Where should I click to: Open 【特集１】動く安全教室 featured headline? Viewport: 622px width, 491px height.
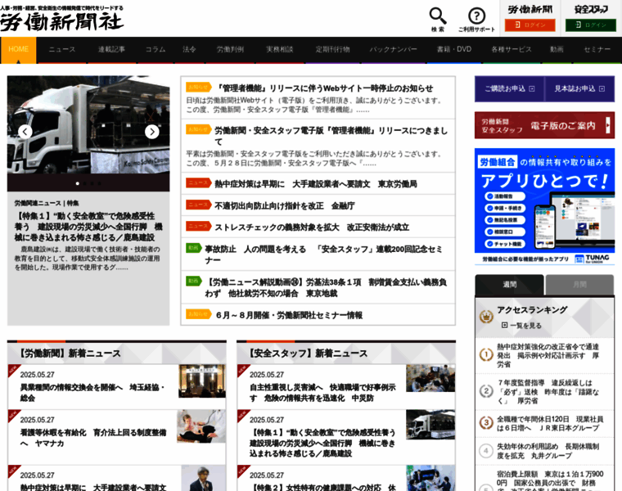pyautogui.click(x=88, y=227)
